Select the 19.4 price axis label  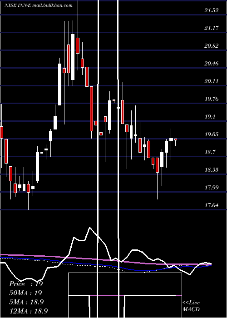click(x=210, y=117)
